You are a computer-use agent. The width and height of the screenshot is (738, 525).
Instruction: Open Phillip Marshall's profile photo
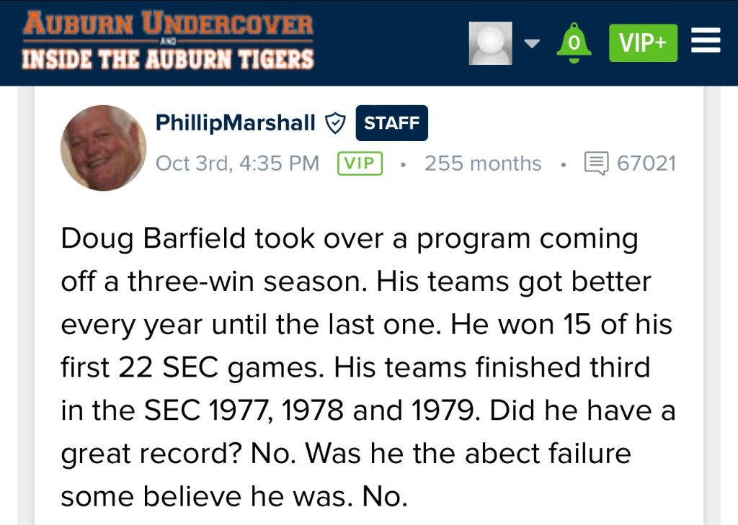tap(103, 147)
